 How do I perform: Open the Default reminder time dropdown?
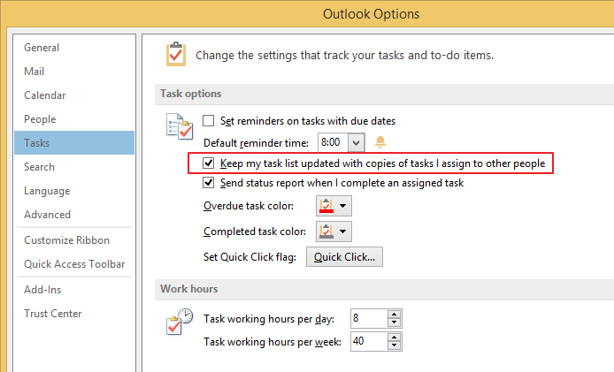coord(356,142)
